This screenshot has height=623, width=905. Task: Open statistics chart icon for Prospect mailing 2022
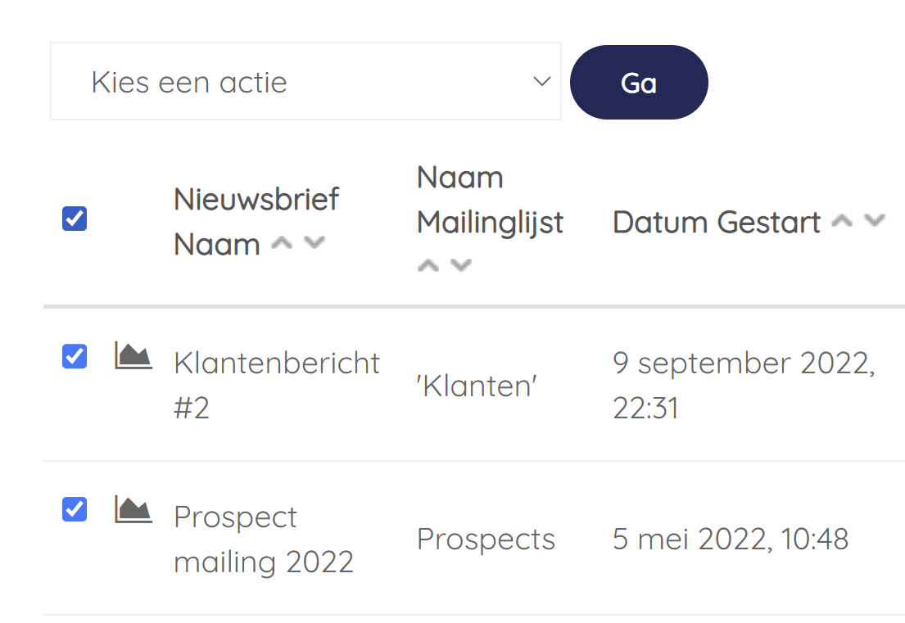pyautogui.click(x=133, y=509)
